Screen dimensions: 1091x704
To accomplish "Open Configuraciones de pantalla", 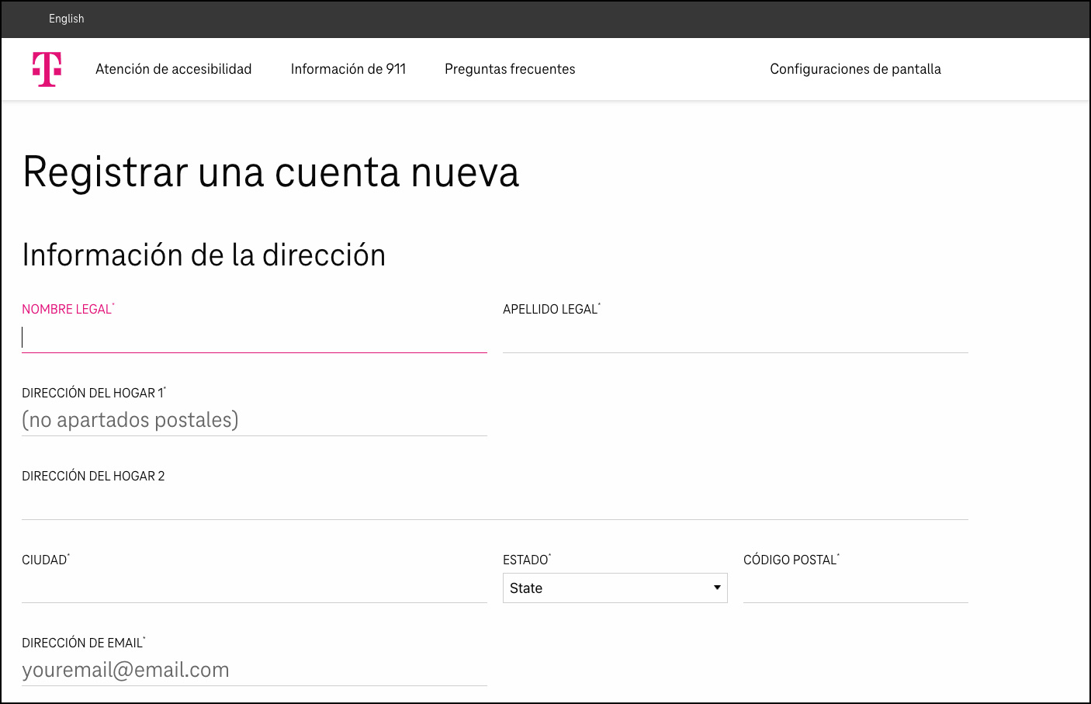I will click(855, 69).
